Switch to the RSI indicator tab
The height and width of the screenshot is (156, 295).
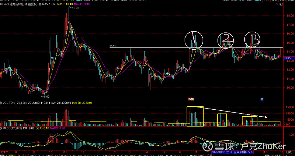126,155
